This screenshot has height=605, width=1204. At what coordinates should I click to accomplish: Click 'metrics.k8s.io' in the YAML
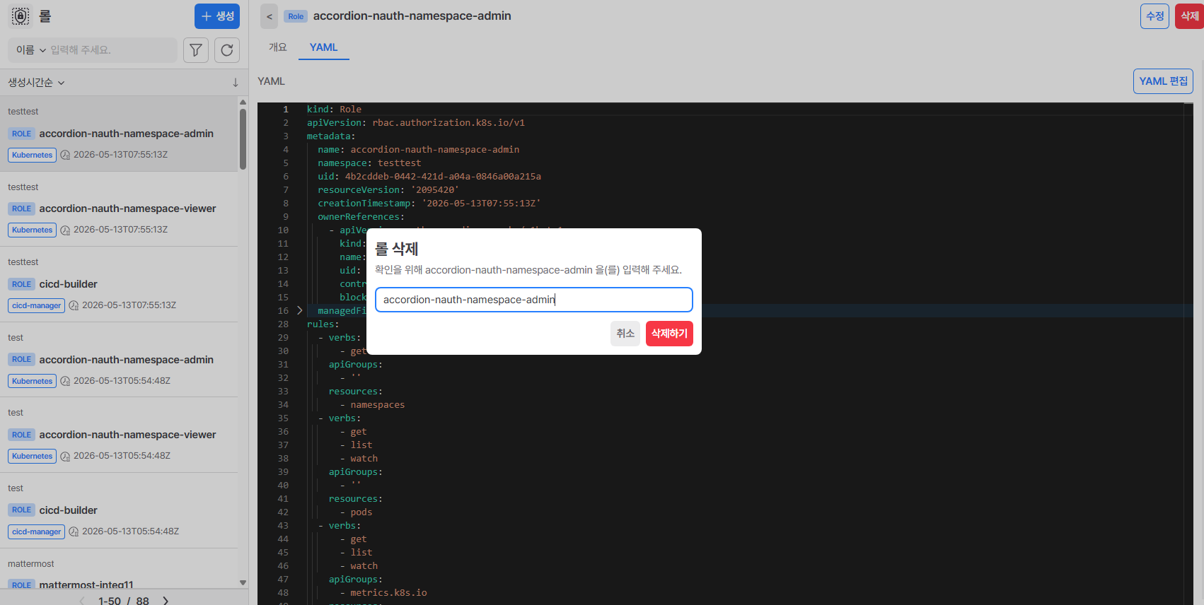(388, 593)
